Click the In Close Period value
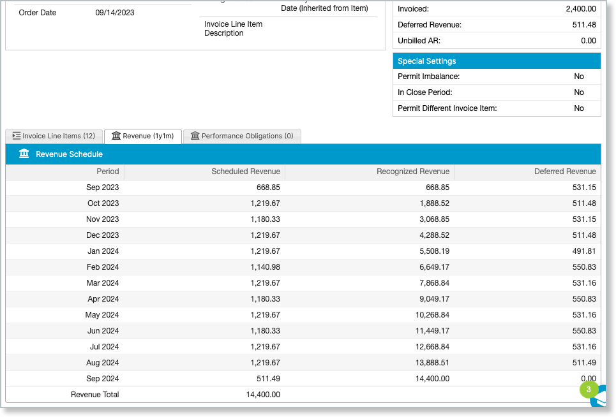Image resolution: width=616 pixels, height=417 pixels. click(x=578, y=92)
